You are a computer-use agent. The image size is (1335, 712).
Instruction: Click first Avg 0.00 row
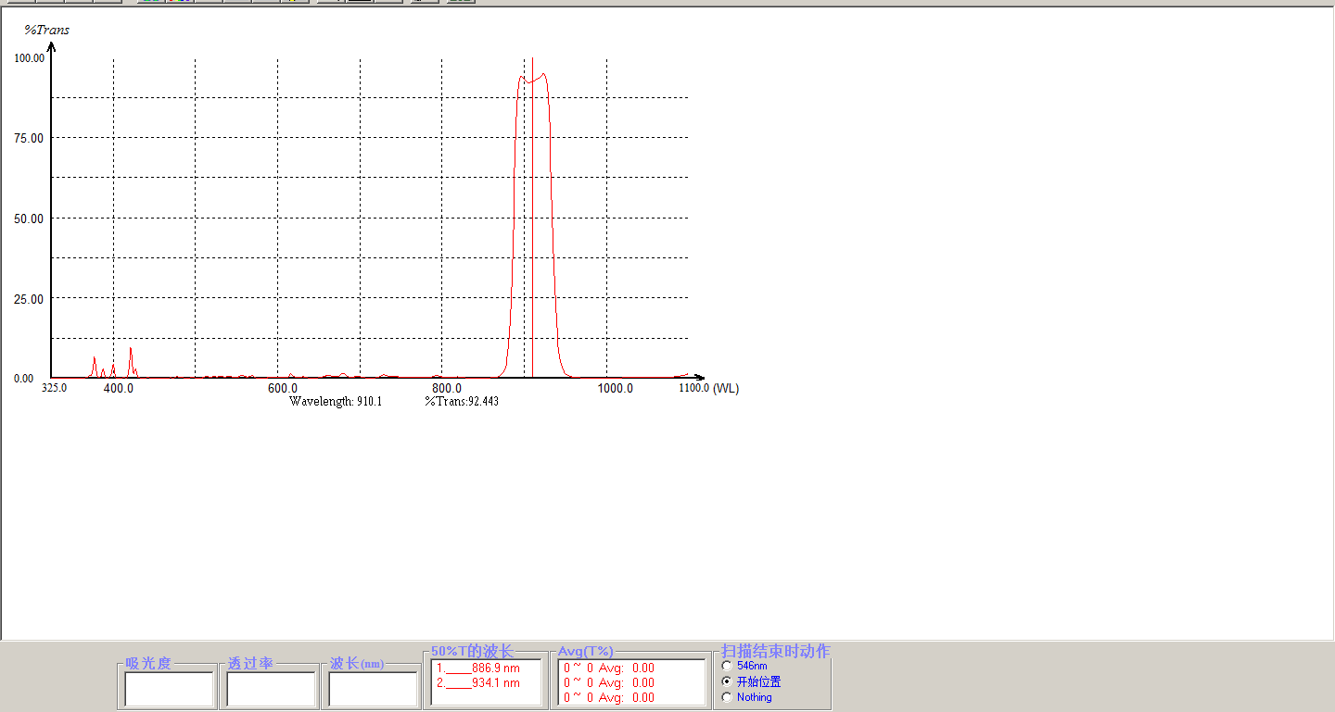[609, 668]
